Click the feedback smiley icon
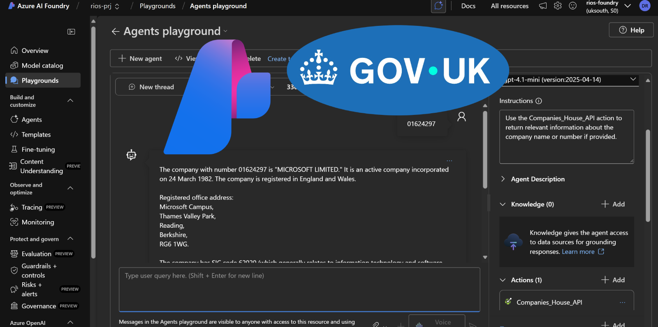 [573, 6]
